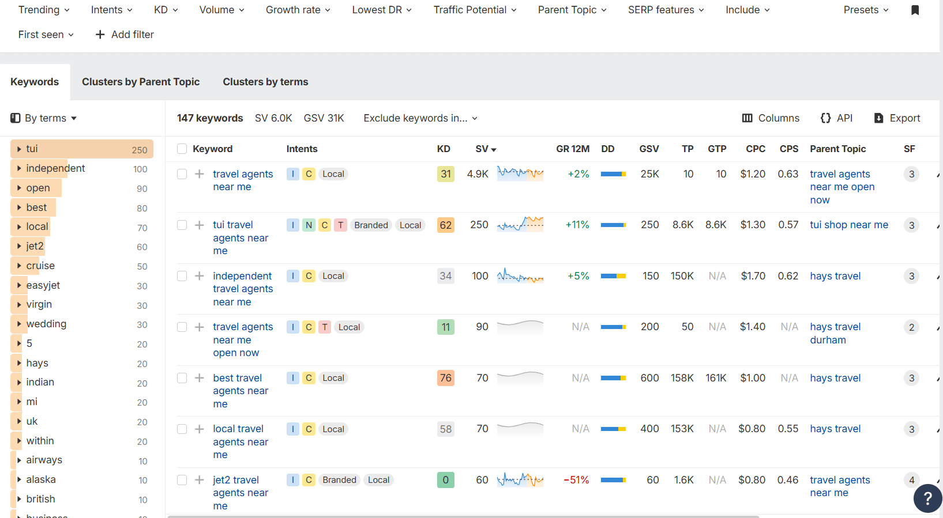
Task: Click the Export download icon
Action: (x=879, y=118)
